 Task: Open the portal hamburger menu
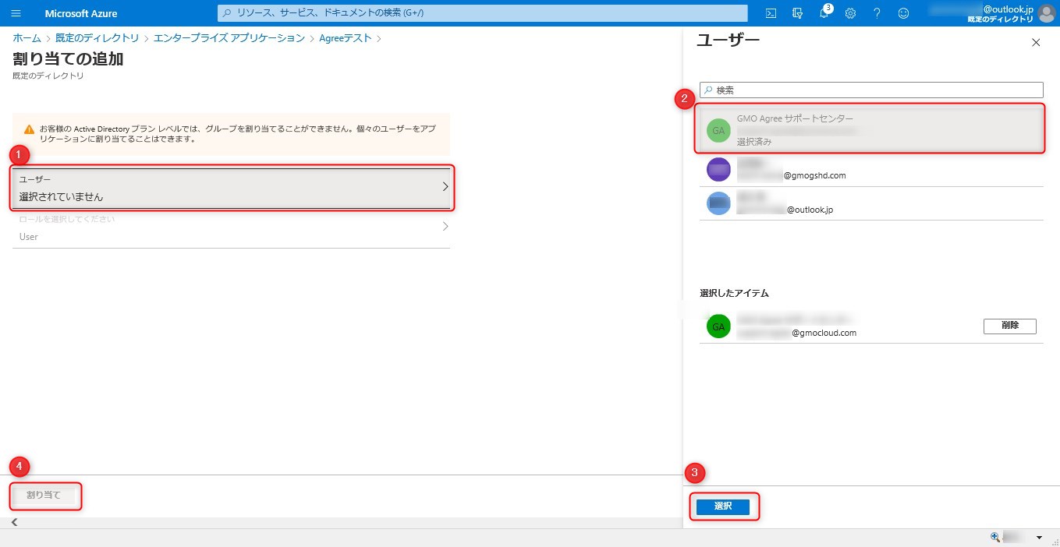[x=16, y=13]
